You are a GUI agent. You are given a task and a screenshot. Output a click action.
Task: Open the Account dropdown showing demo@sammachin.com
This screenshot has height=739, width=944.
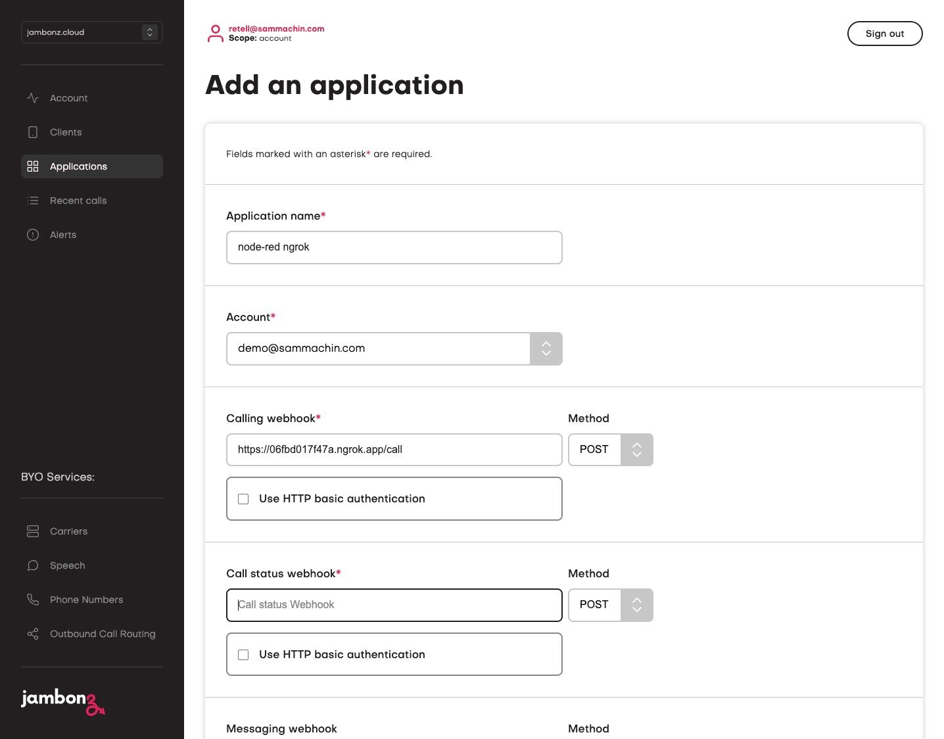394,348
